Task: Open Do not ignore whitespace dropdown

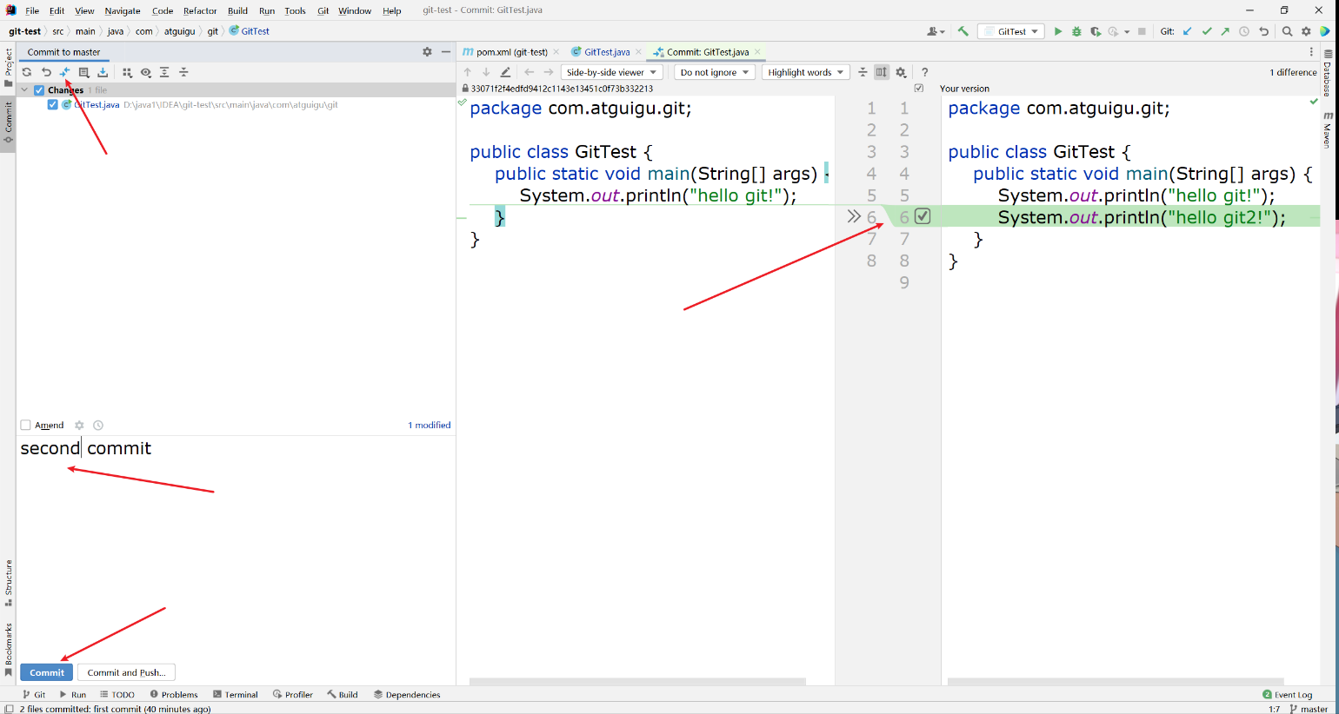Action: (x=715, y=72)
